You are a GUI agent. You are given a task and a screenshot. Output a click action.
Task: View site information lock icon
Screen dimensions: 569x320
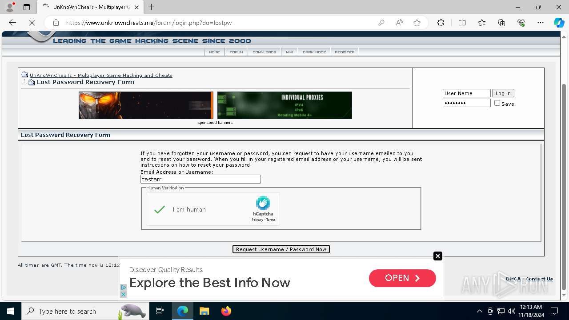pyautogui.click(x=56, y=23)
